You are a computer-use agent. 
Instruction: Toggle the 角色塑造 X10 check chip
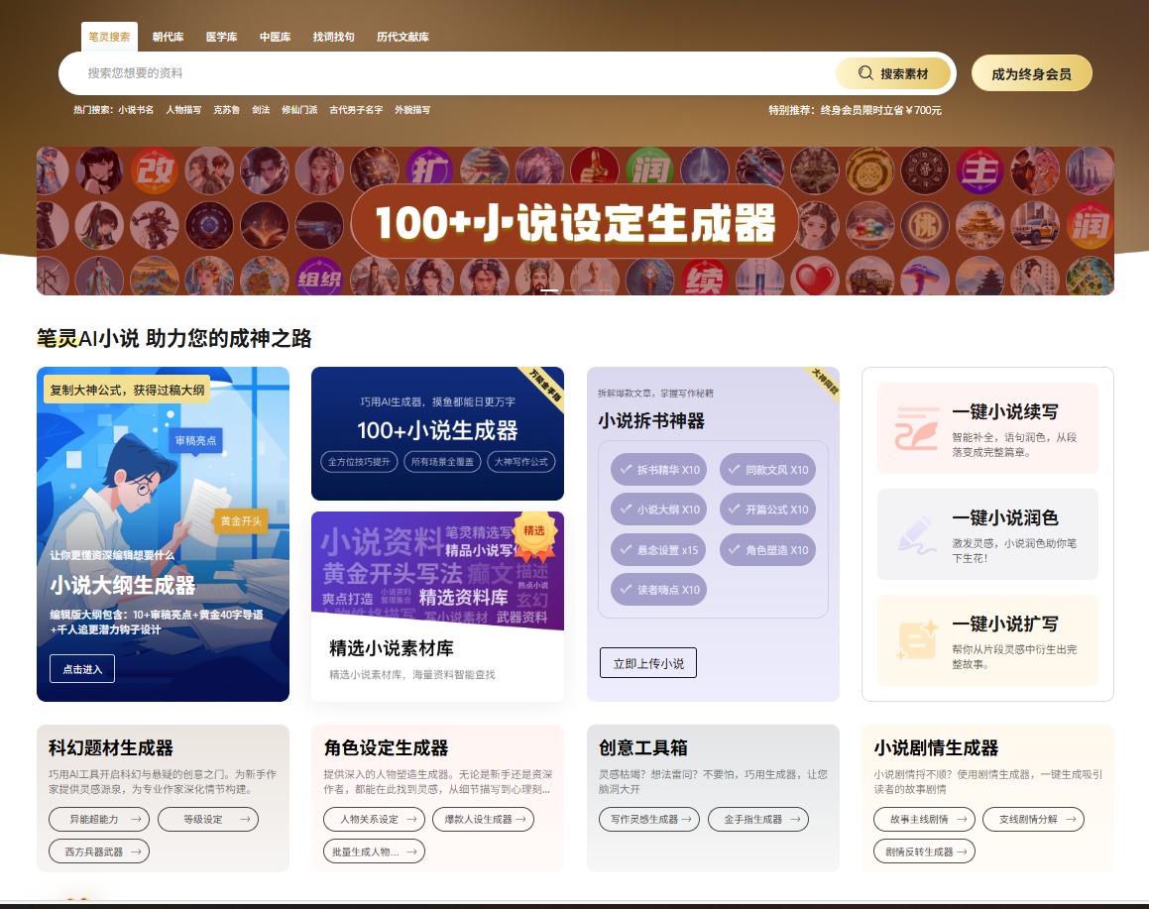point(768,550)
